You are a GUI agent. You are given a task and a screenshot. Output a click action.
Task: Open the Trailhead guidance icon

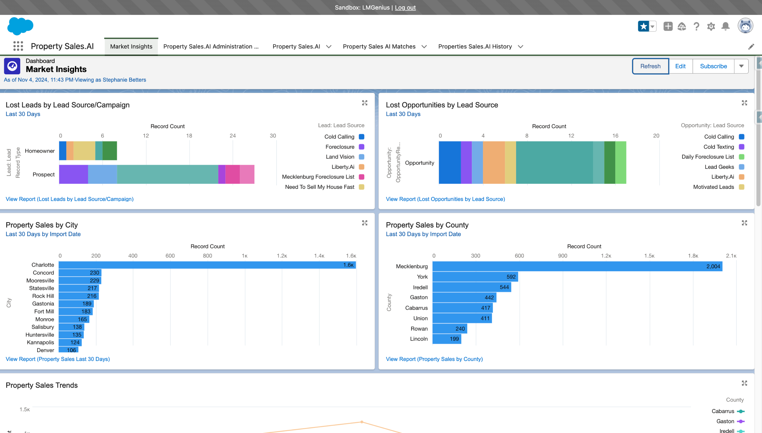click(x=682, y=26)
